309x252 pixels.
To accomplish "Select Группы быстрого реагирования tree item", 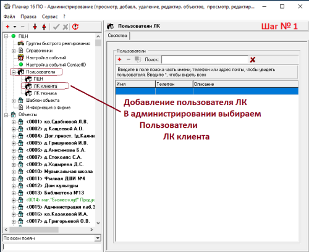I will (58, 43).
